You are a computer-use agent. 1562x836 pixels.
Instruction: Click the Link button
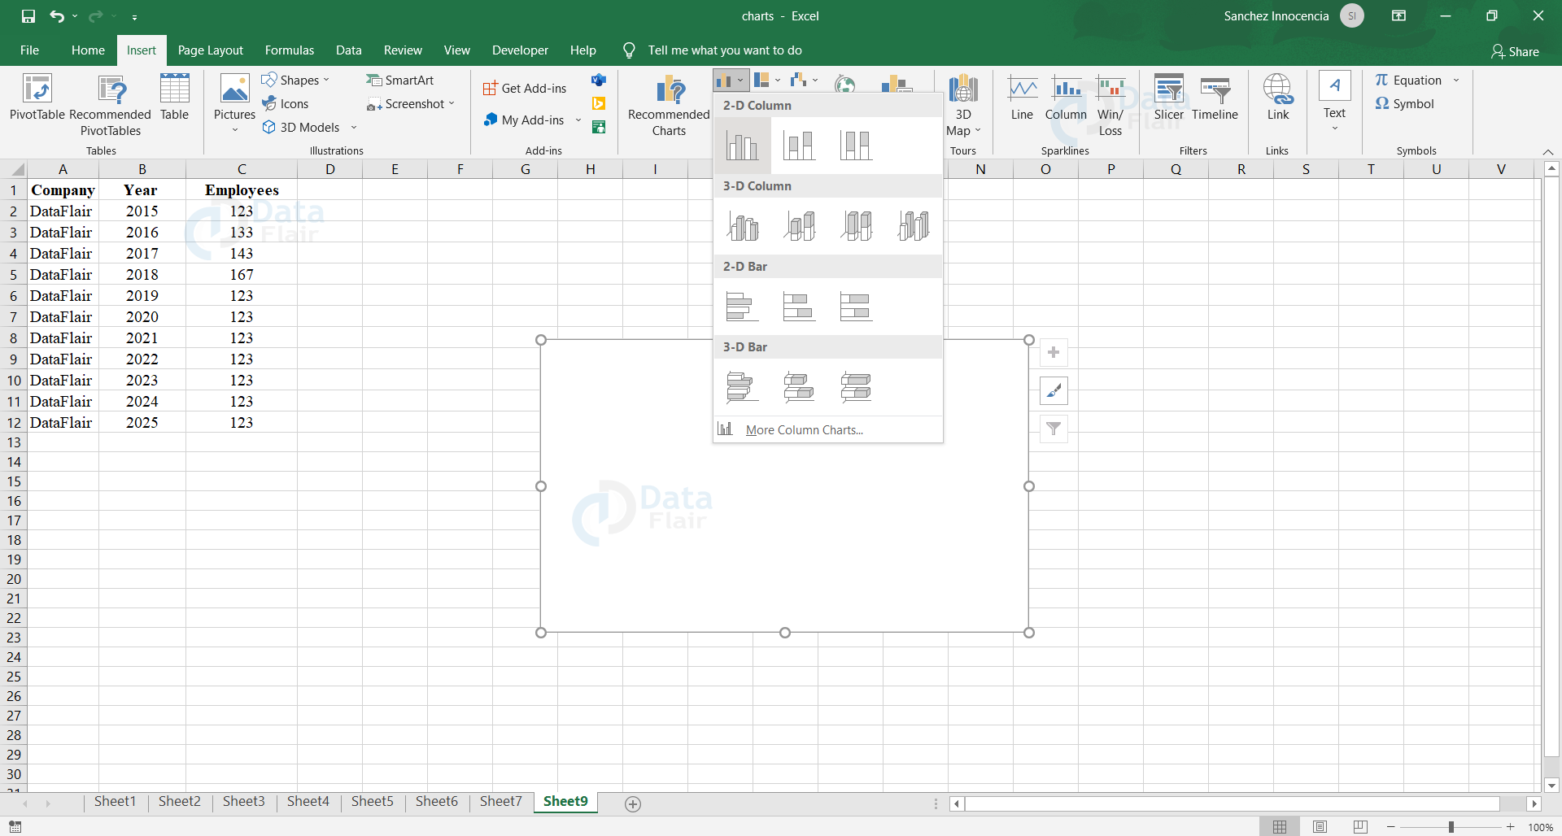1277,98
